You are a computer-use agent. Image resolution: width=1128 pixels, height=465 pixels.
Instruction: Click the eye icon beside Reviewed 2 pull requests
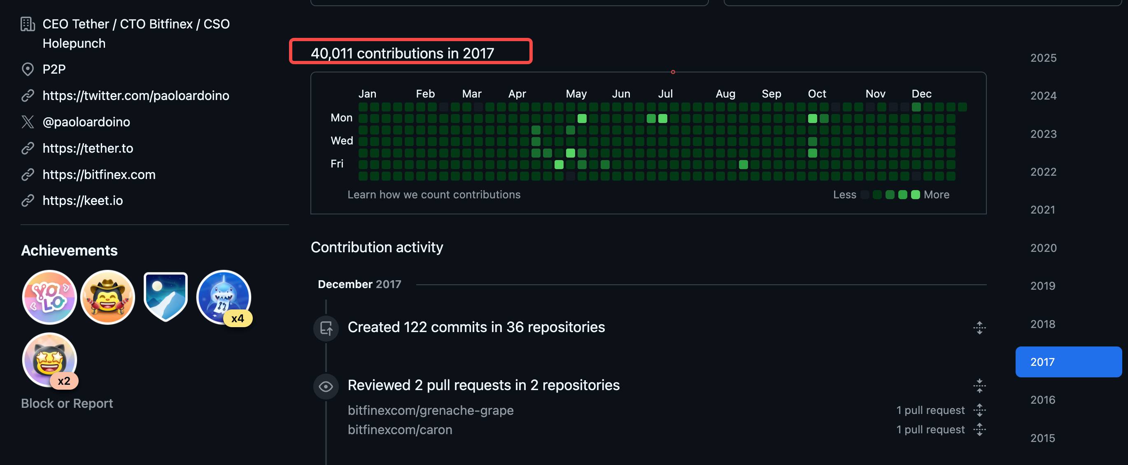click(x=326, y=386)
